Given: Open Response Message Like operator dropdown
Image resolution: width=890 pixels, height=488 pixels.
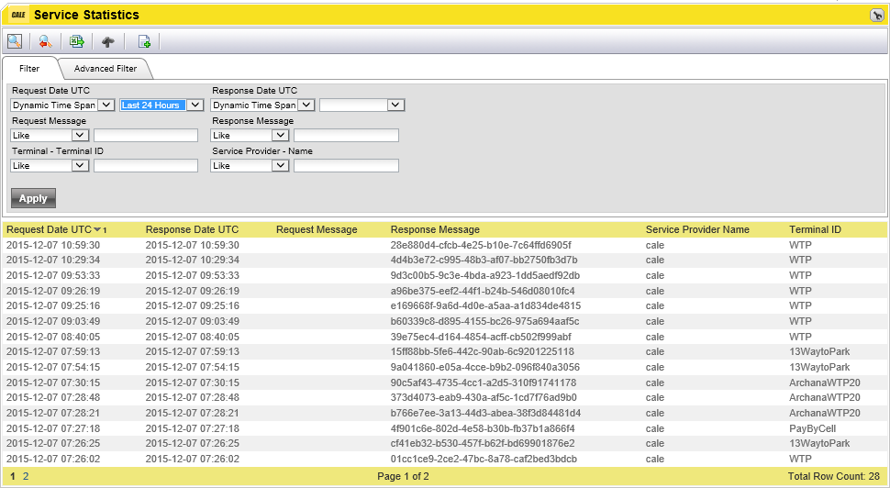Looking at the screenshot, I should click(x=250, y=135).
